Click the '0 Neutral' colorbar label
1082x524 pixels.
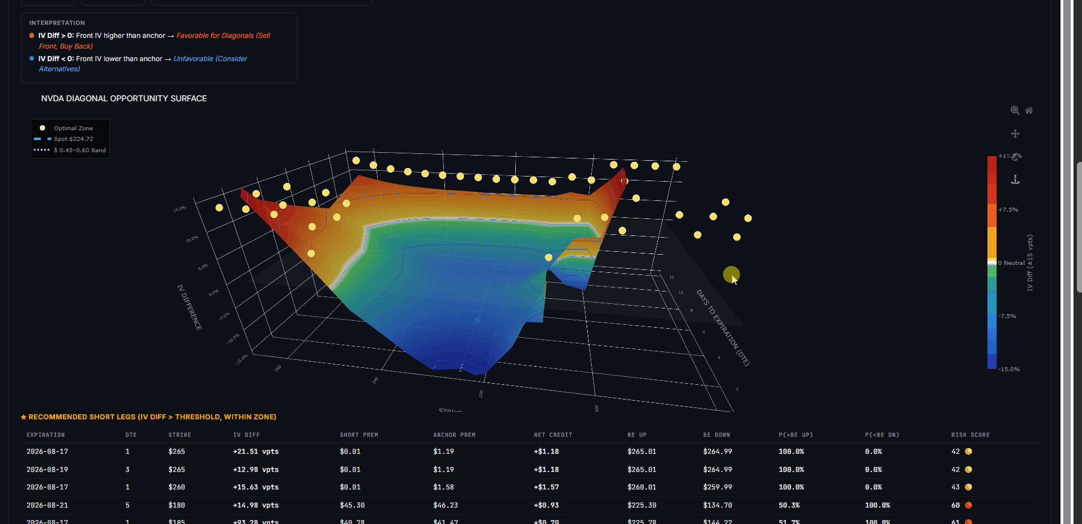[1011, 263]
